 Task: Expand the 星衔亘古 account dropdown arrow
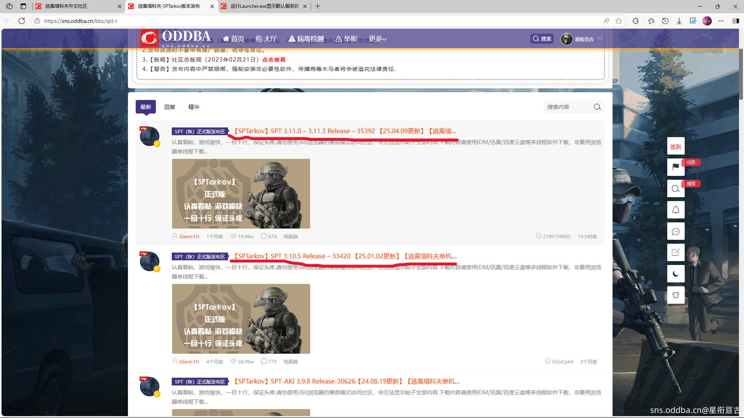click(x=600, y=38)
